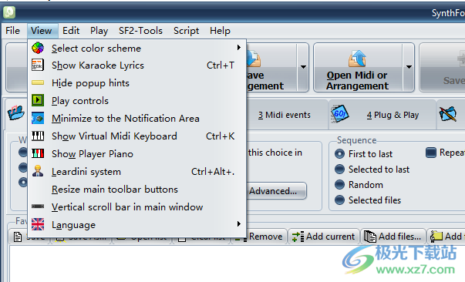Viewport: 465px width, 282px height.
Task: Expand the Open Midi or Arrangement dropdown arrow
Action: (x=409, y=67)
